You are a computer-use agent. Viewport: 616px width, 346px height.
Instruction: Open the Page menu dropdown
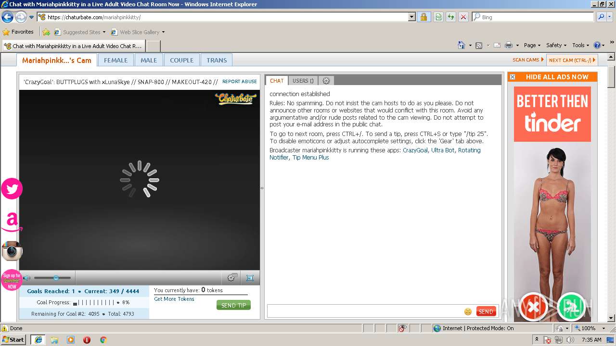tap(532, 45)
